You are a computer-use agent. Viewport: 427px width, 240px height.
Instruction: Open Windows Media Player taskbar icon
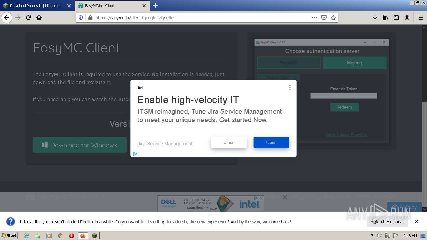click(x=49, y=236)
